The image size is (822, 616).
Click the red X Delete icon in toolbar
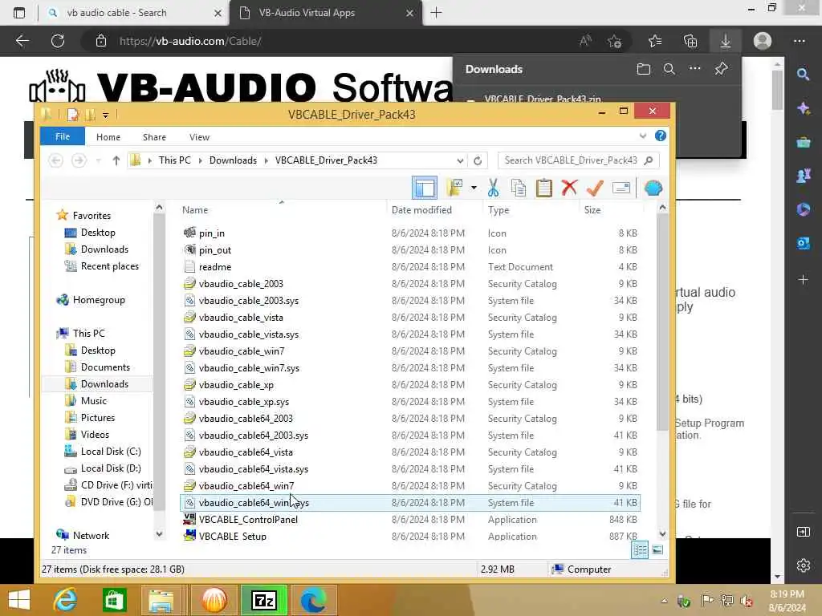pyautogui.click(x=569, y=188)
